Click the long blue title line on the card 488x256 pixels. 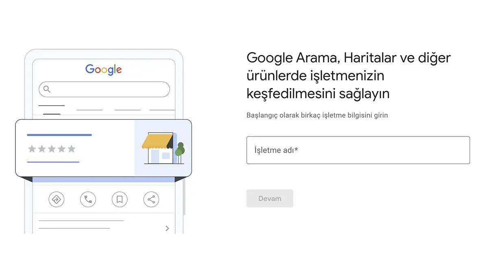tap(59, 135)
